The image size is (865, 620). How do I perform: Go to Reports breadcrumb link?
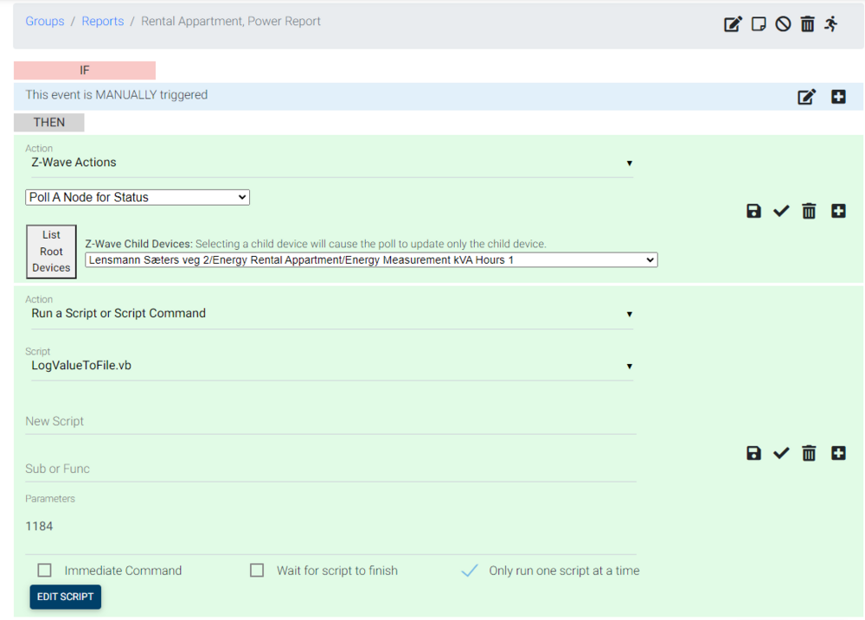tap(103, 21)
